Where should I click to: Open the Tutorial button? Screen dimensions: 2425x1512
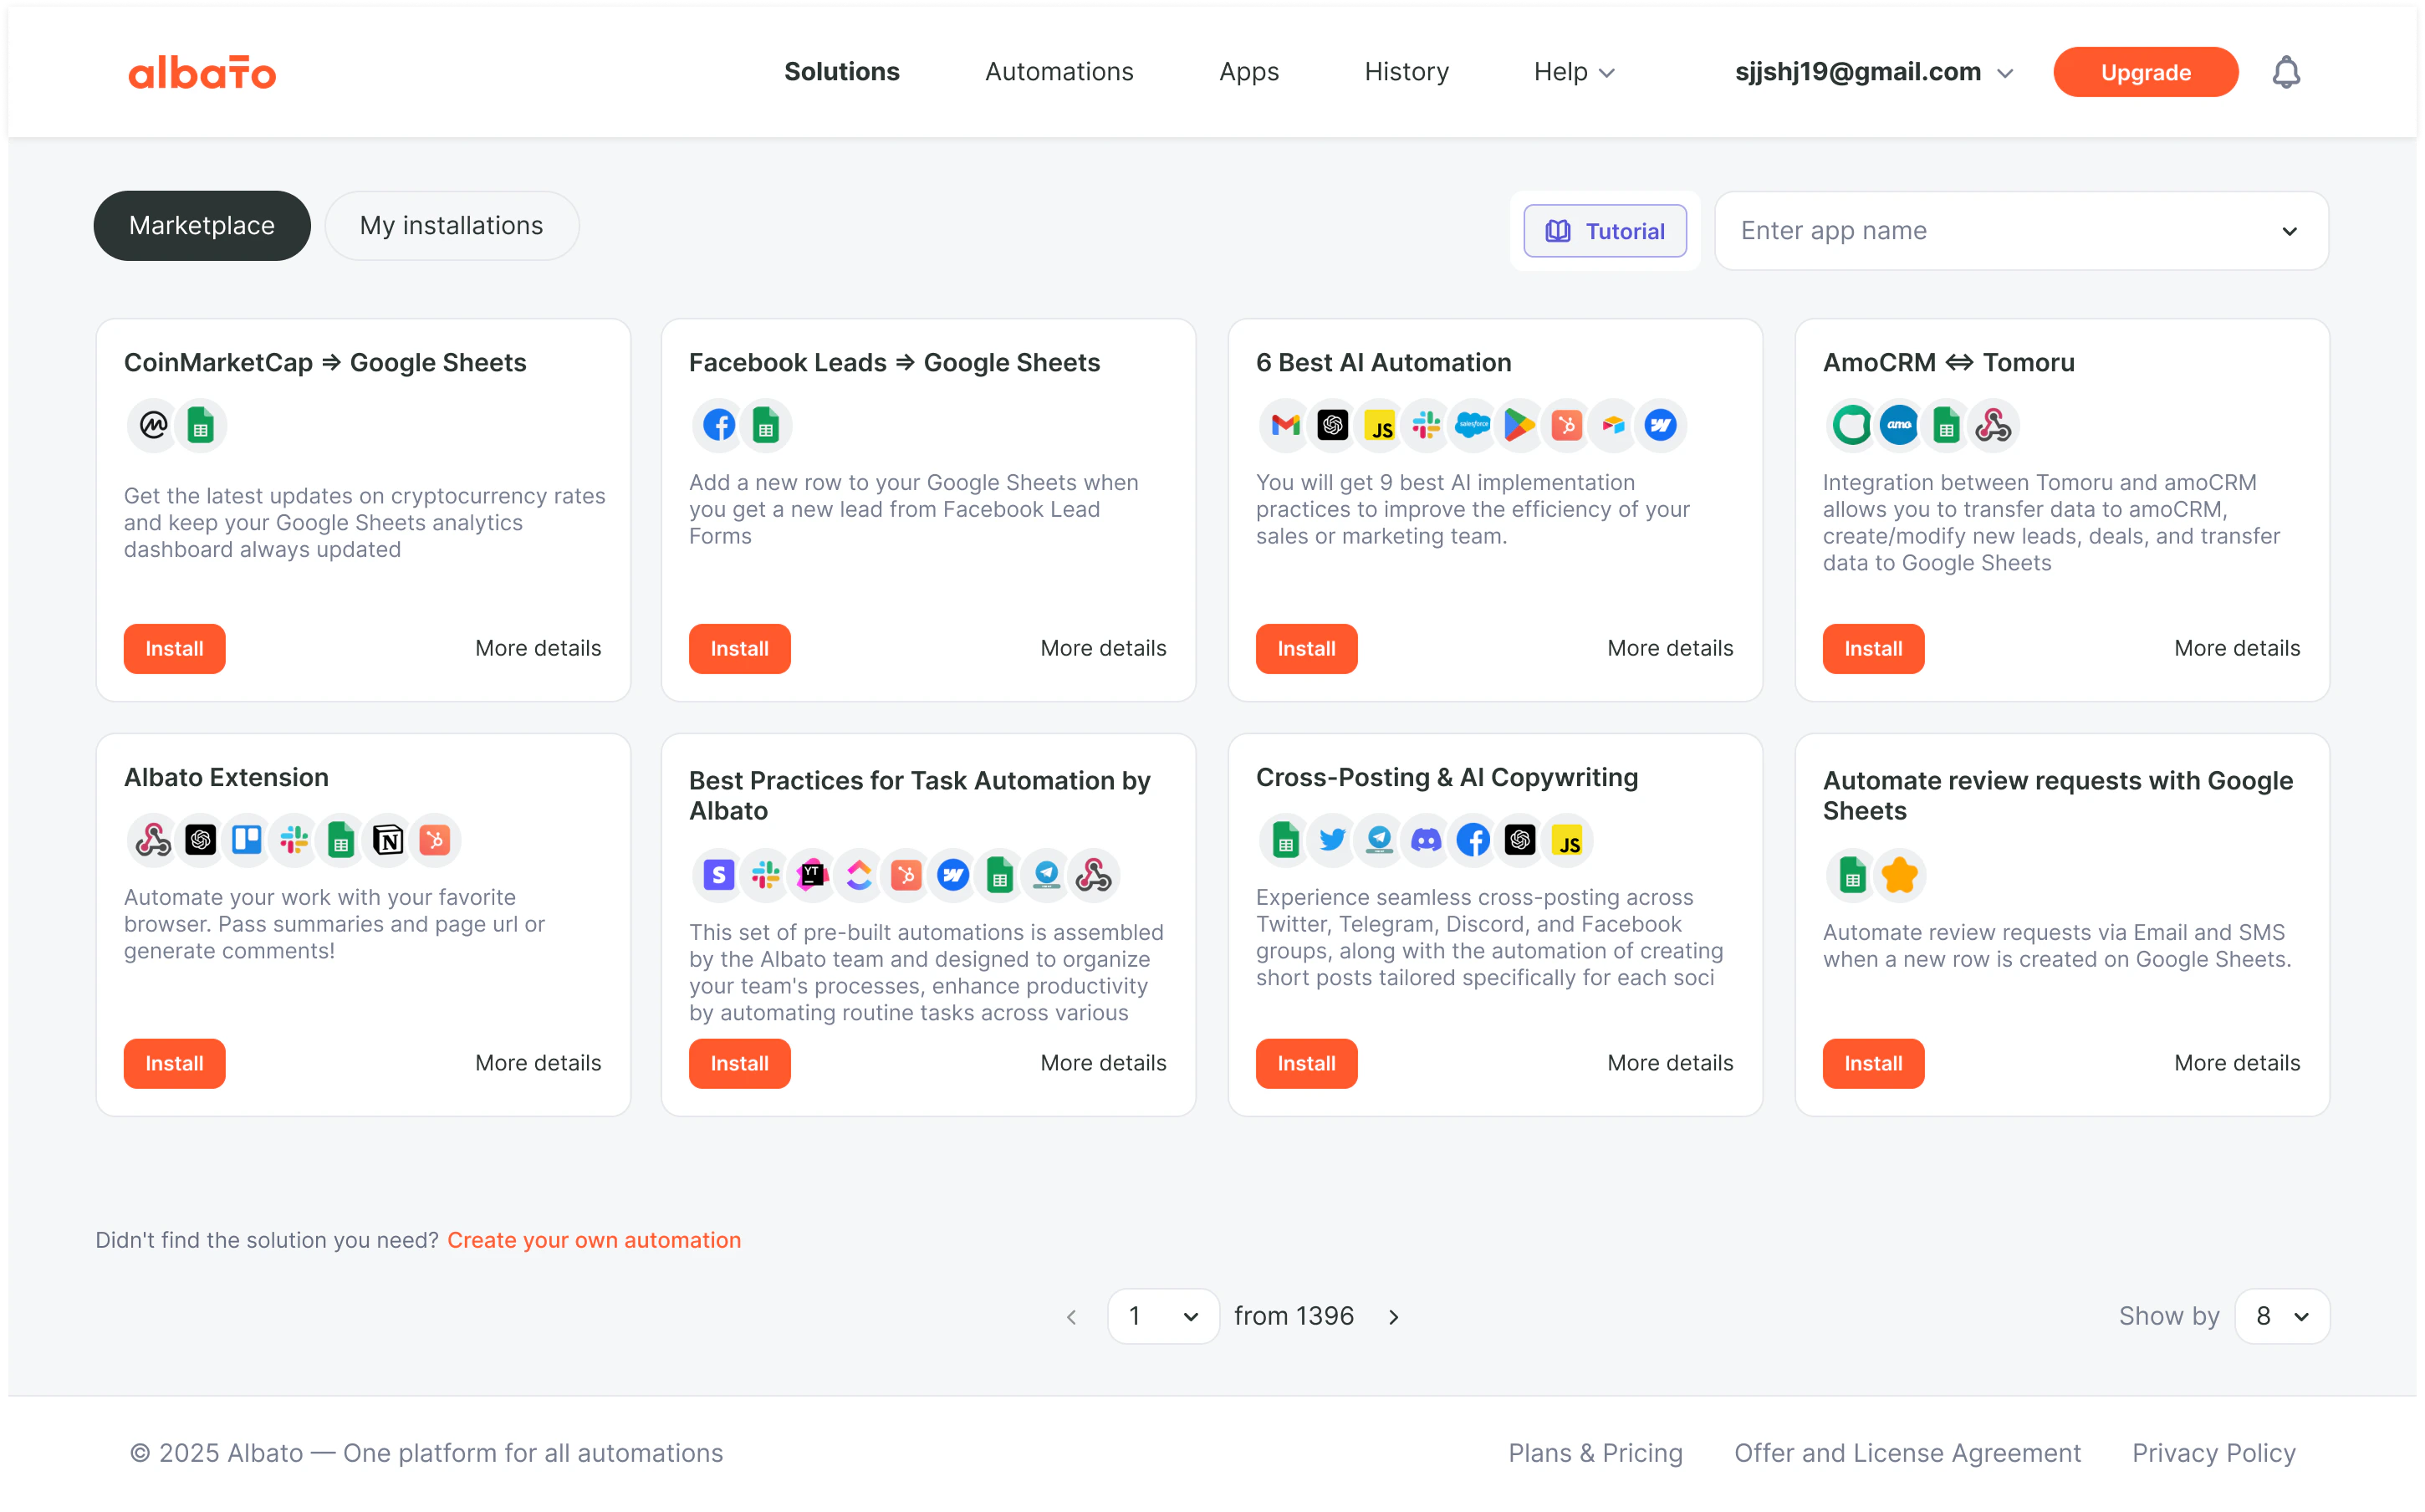coord(1606,231)
